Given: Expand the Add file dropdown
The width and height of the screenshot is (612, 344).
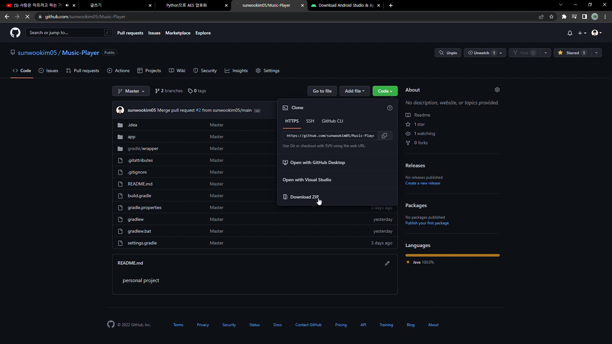Looking at the screenshot, I should (x=354, y=91).
